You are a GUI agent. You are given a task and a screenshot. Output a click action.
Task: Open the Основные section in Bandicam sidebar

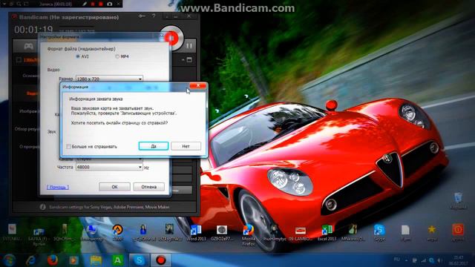30,76
